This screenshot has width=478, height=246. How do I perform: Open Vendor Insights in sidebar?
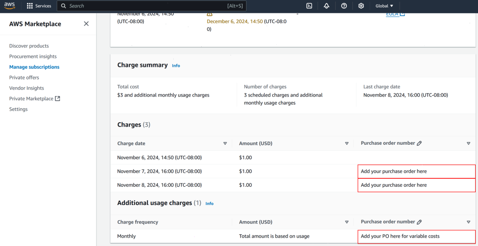pos(27,88)
